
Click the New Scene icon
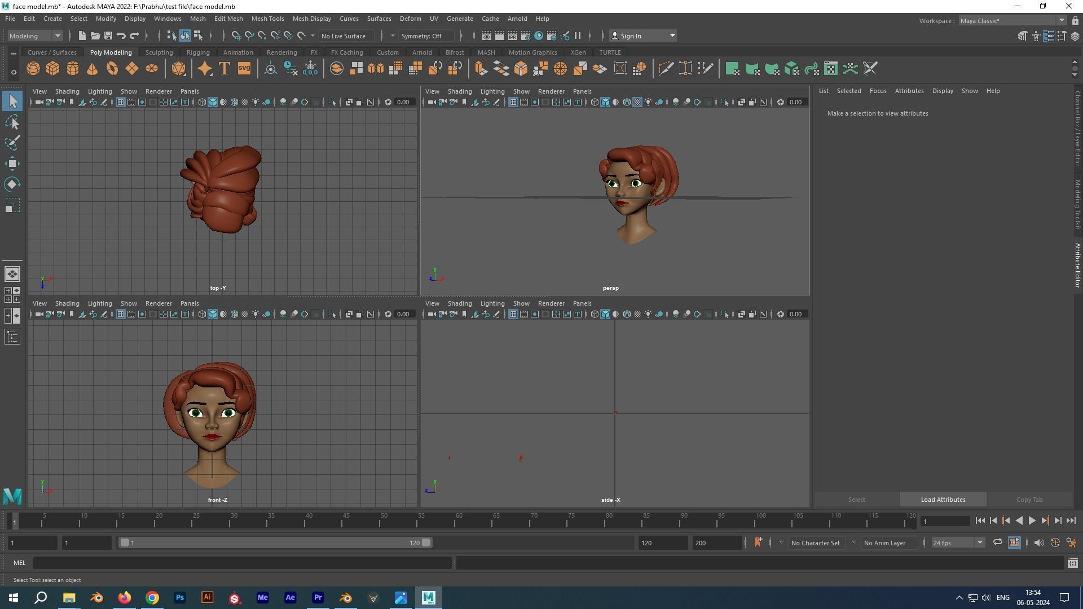[82, 36]
